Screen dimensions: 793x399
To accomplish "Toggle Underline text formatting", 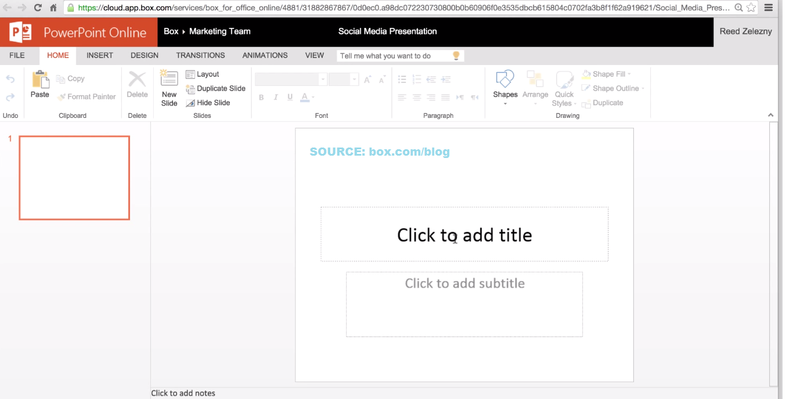I will (290, 98).
